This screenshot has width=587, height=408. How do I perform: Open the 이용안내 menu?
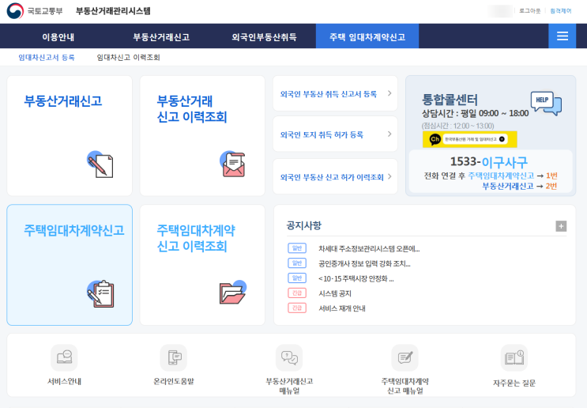tap(58, 37)
